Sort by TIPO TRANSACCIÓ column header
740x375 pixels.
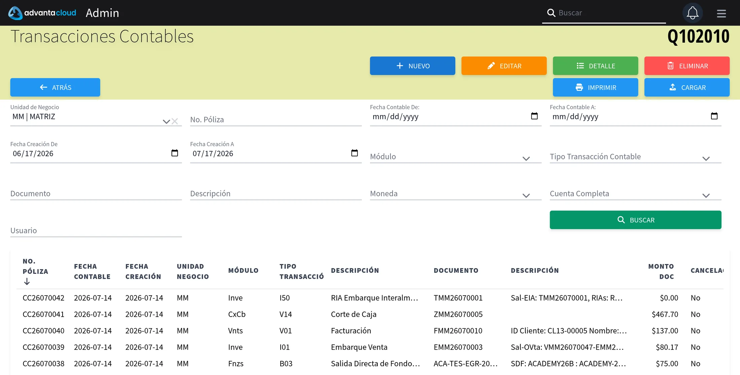coord(301,271)
